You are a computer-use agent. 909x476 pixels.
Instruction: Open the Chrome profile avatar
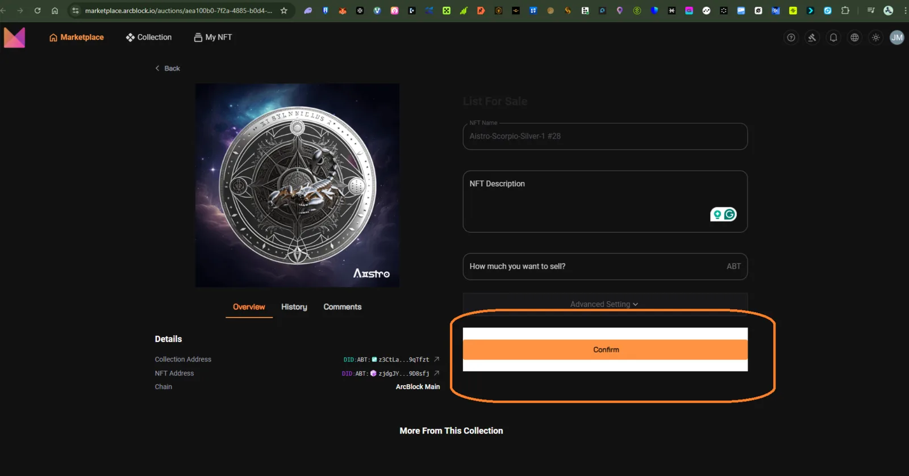coord(889,10)
